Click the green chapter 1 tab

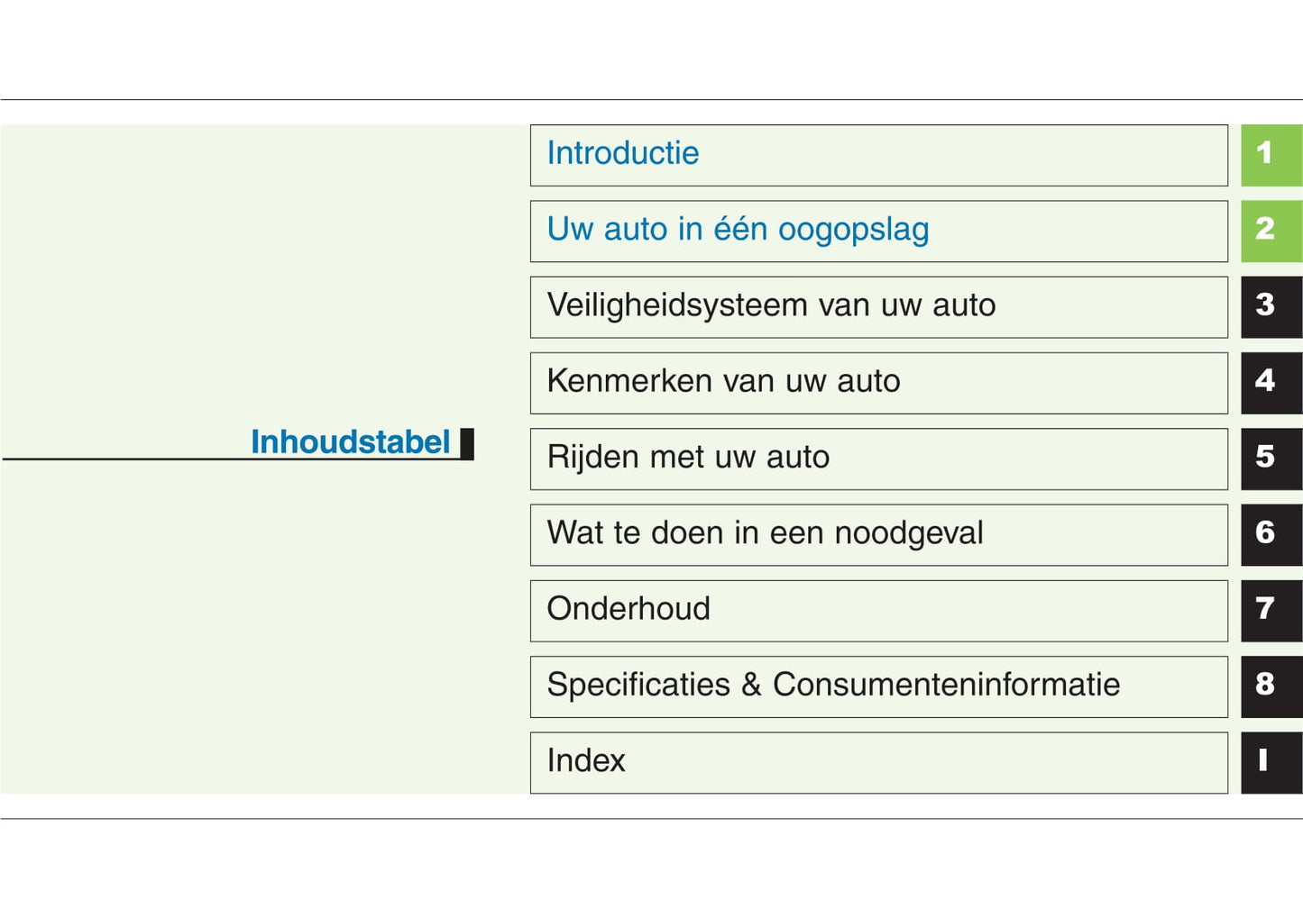(1271, 155)
